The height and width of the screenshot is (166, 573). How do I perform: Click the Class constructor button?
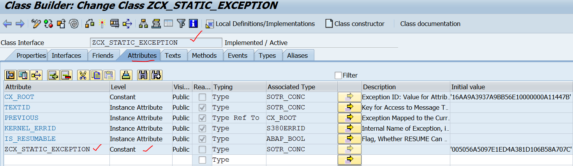coord(355,24)
